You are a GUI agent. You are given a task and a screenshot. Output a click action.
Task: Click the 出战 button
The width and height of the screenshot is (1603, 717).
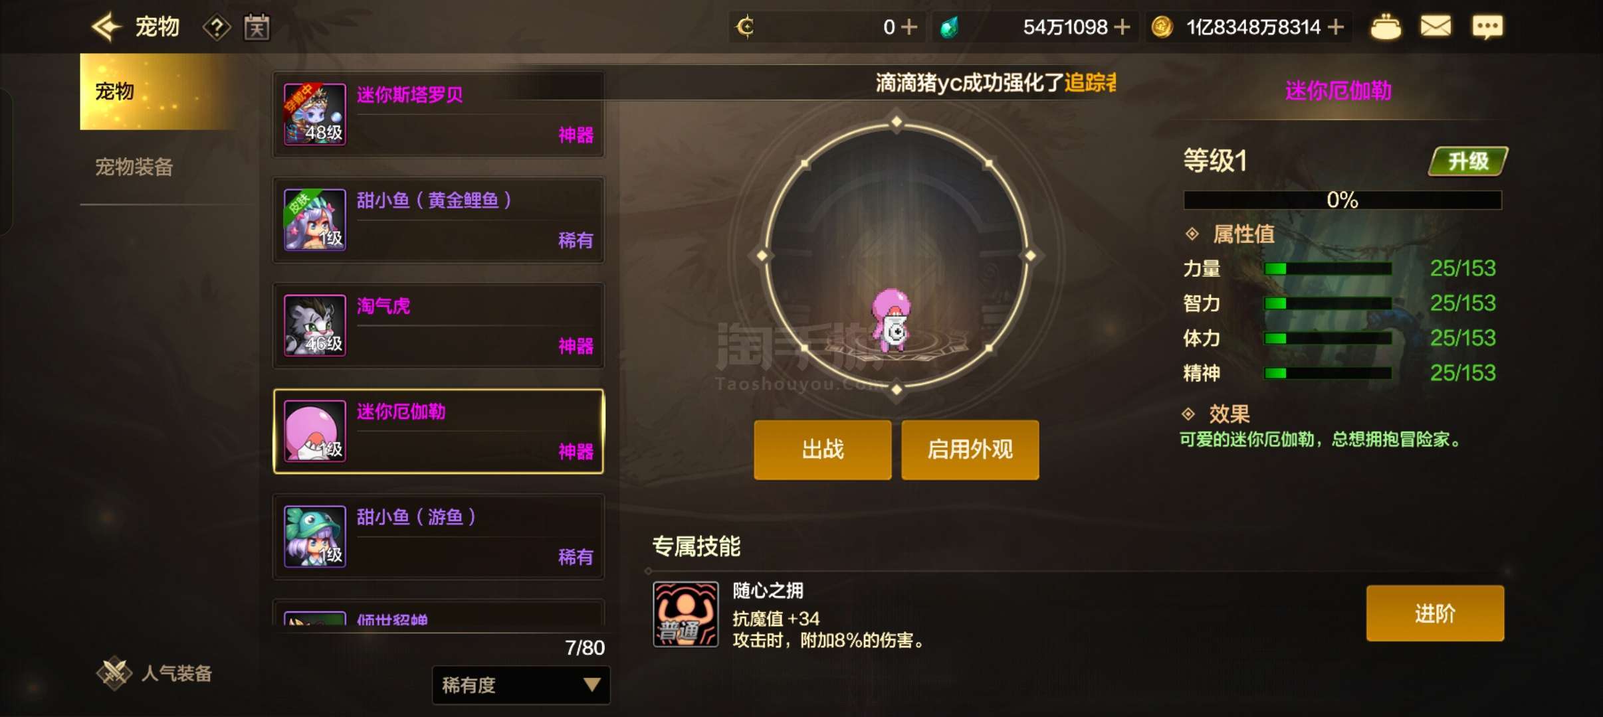(x=823, y=449)
